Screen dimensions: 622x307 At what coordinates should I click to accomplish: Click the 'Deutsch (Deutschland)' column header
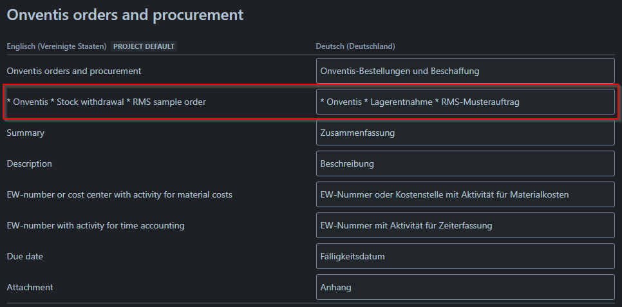(x=355, y=46)
